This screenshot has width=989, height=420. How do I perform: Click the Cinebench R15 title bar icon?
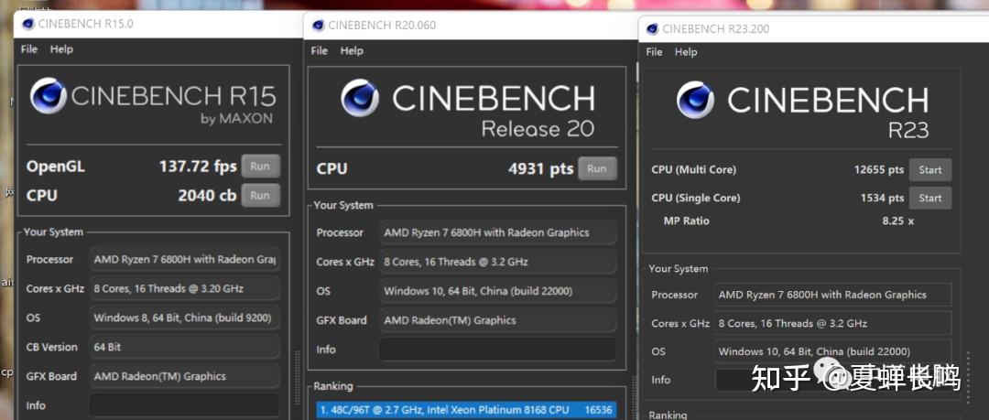pyautogui.click(x=27, y=24)
